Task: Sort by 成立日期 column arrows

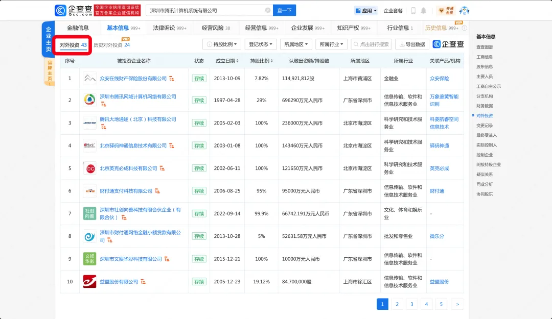Action: tap(237, 61)
